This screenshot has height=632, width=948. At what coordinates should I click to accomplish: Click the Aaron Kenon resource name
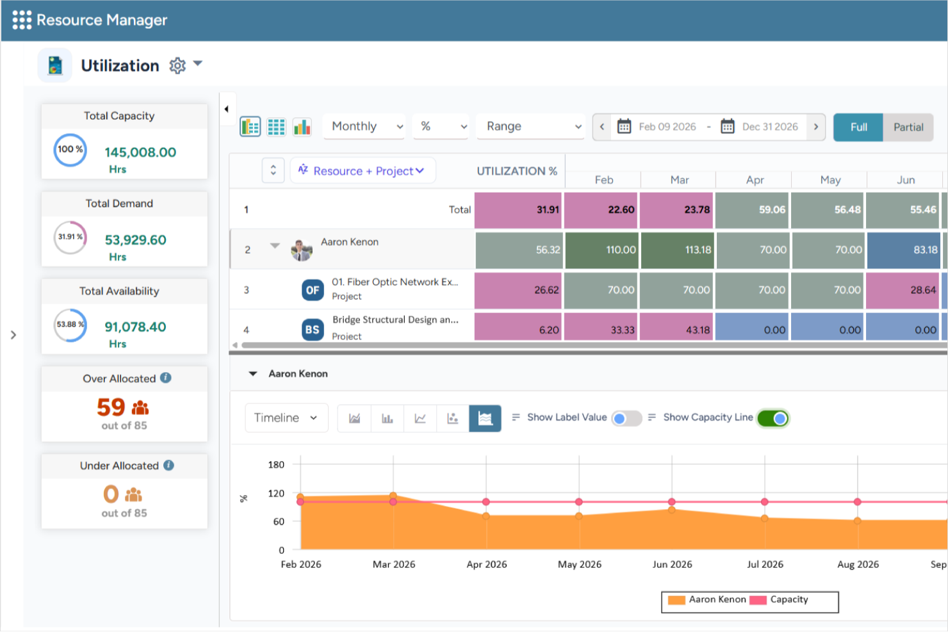350,242
